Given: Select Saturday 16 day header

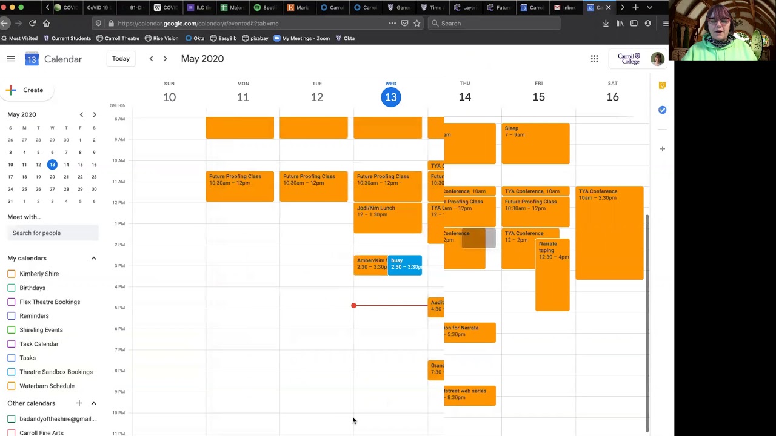Looking at the screenshot, I should click(x=613, y=92).
